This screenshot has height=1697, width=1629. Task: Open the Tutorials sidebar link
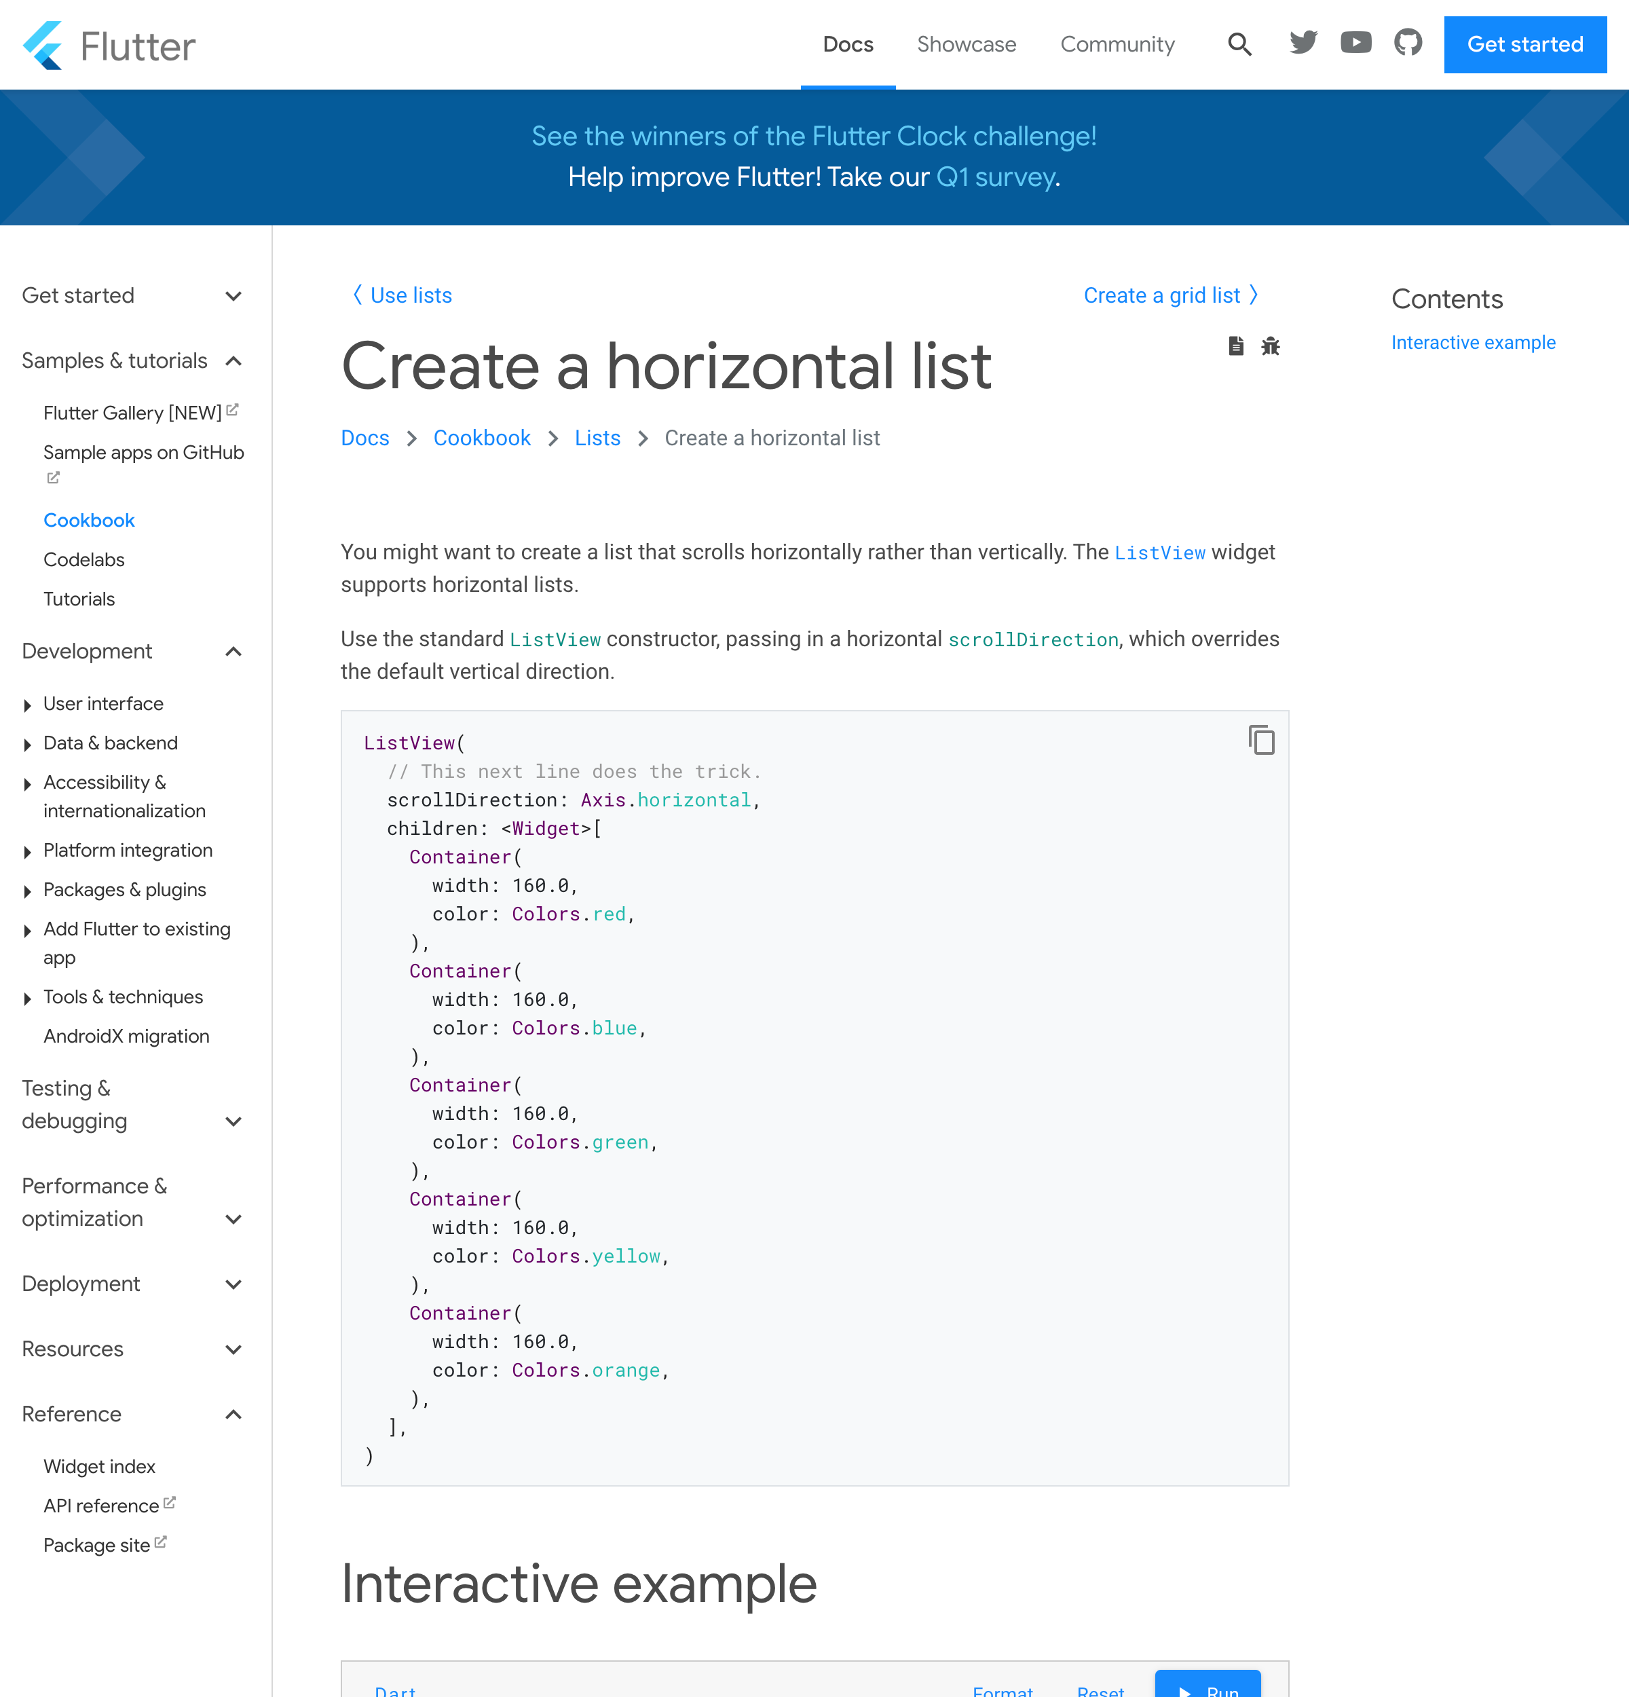(79, 599)
